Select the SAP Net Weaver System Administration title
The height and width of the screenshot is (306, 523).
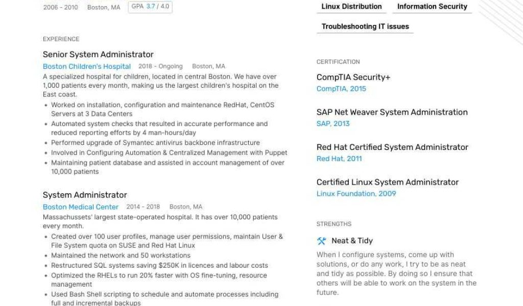(x=392, y=112)
